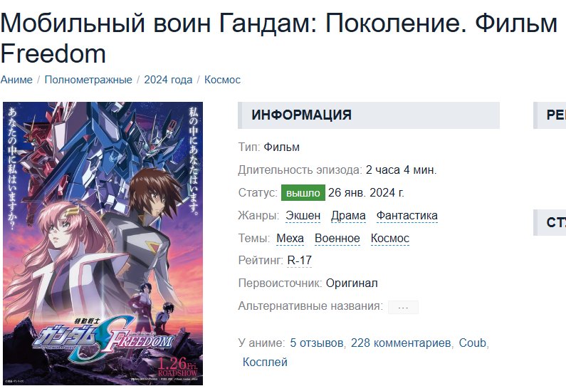Click the R-17 rating label
This screenshot has height=391, width=566.
[x=299, y=260]
